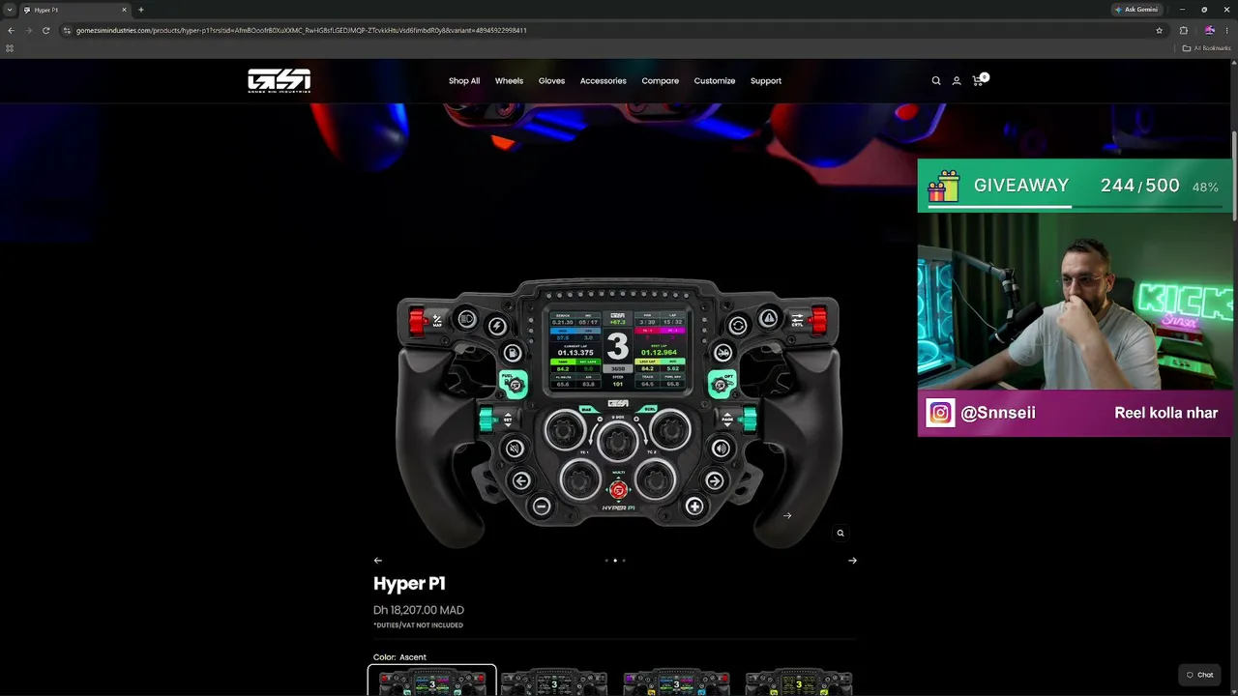Open the Wheels menu item
The width and height of the screenshot is (1238, 696).
point(509,81)
